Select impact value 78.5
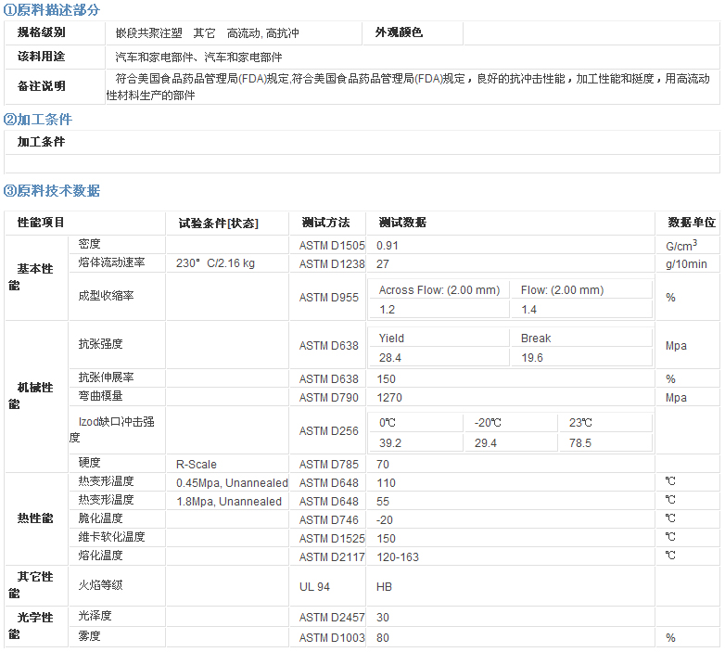This screenshot has height=652, width=725. [x=580, y=442]
